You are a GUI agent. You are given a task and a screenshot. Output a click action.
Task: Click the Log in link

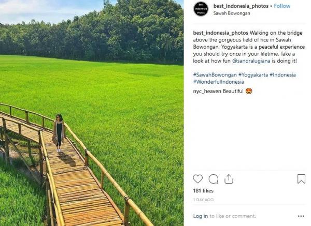[201, 216]
